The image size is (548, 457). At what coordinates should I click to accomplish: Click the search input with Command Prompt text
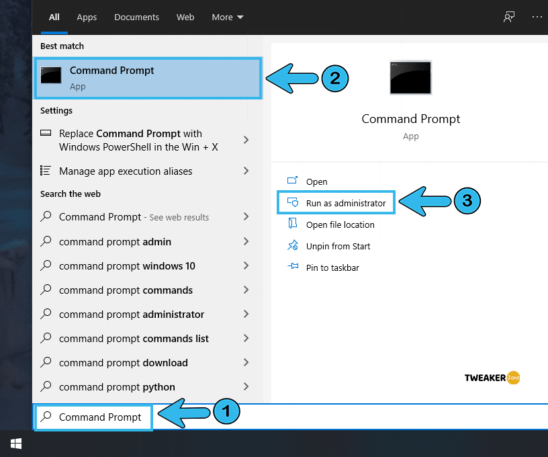291,417
